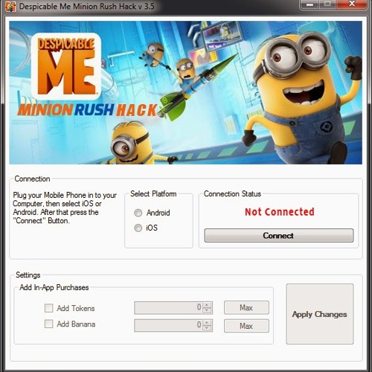
Task: Increase the tokens value with the up arrow
Action: 207,305
